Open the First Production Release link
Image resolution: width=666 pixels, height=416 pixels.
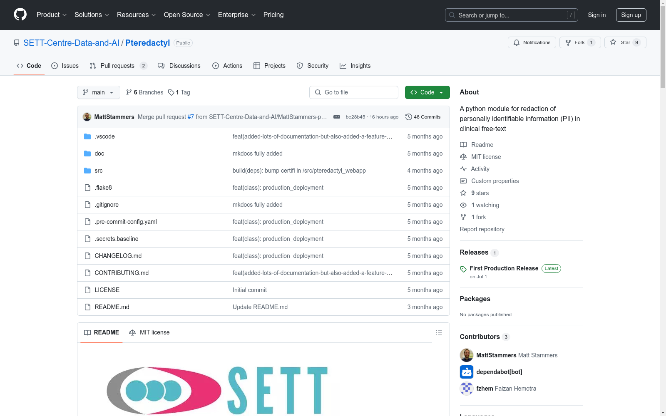(504, 268)
